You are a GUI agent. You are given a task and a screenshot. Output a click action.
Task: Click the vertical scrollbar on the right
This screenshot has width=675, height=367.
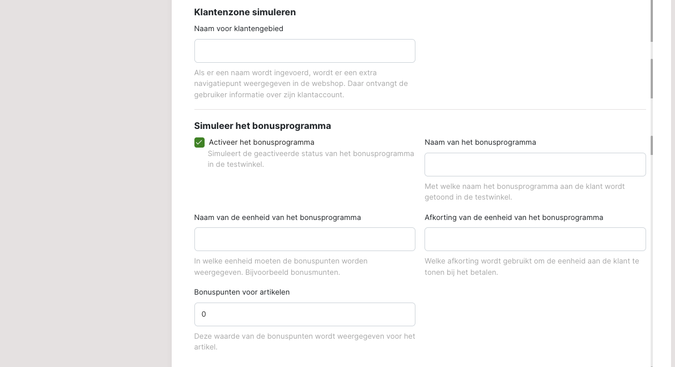(x=652, y=78)
